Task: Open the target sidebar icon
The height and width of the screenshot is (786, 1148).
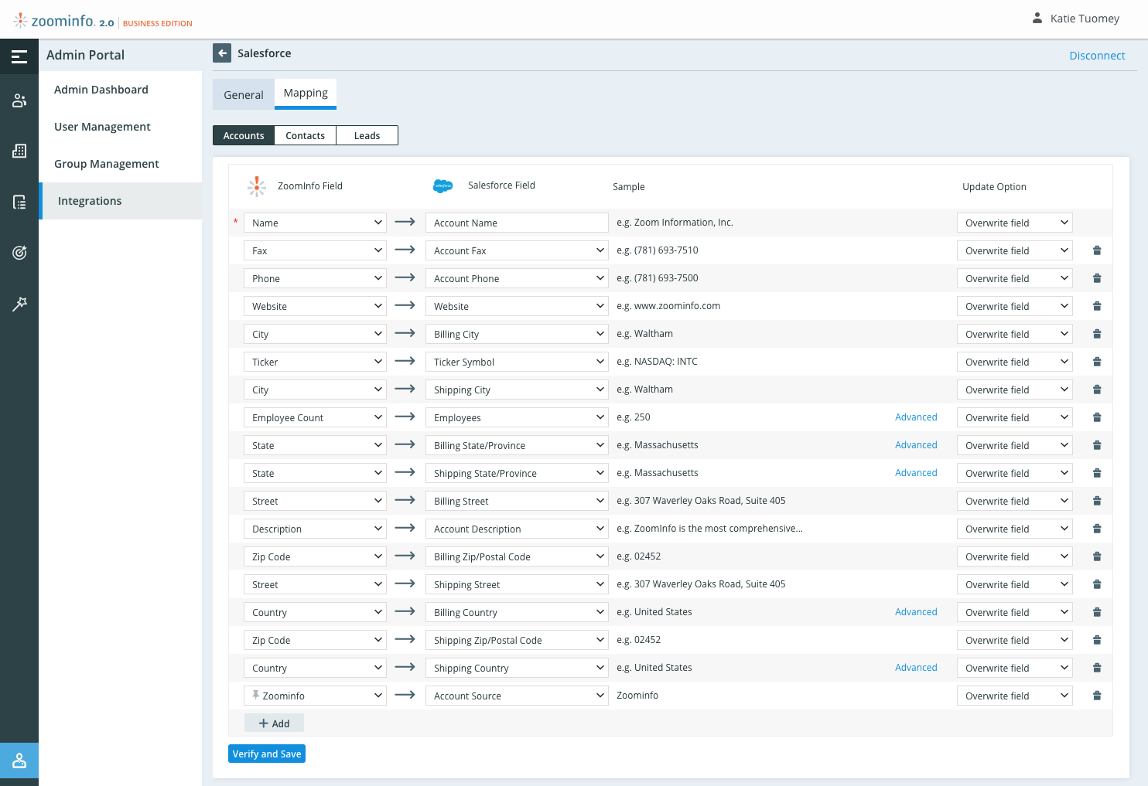Action: coord(19,252)
